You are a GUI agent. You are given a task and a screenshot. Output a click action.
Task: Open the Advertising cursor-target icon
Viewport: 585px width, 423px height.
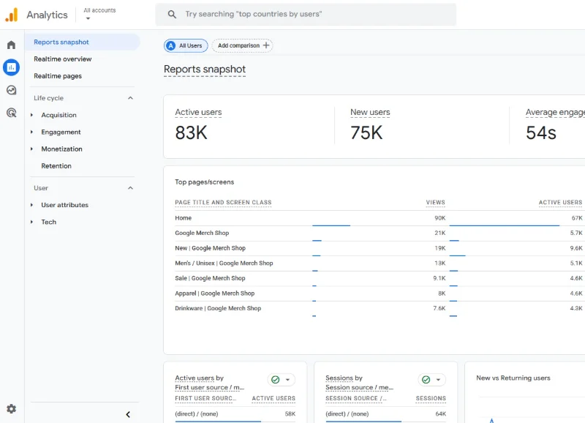(x=11, y=113)
